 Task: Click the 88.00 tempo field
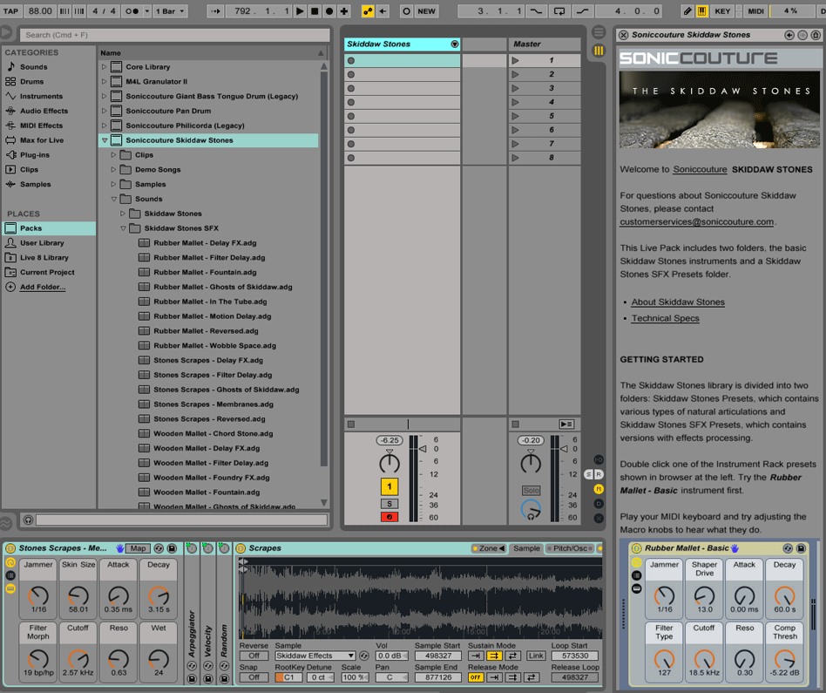pyautogui.click(x=40, y=11)
